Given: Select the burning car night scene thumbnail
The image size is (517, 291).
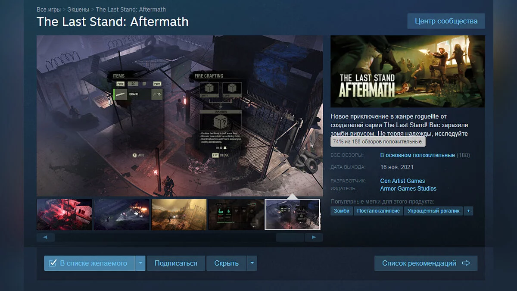Looking at the screenshot, I should click(x=121, y=214).
